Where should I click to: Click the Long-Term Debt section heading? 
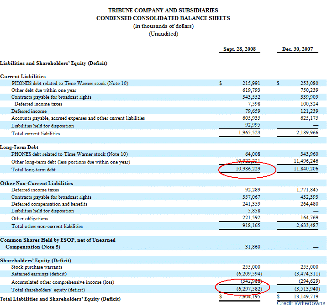tap(19, 147)
